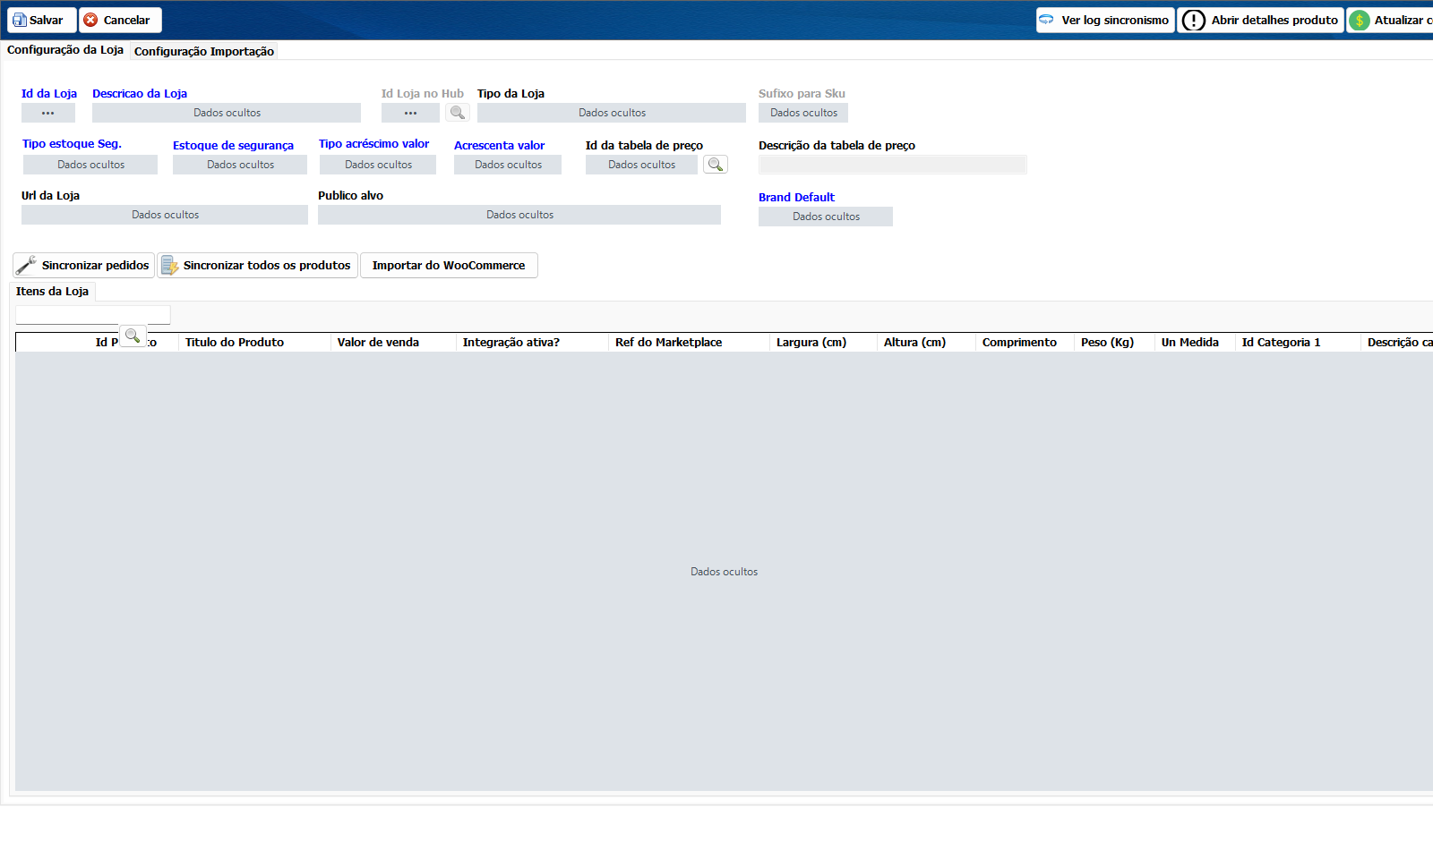
Task: Click the Valor de venda column header
Action: pos(393,342)
